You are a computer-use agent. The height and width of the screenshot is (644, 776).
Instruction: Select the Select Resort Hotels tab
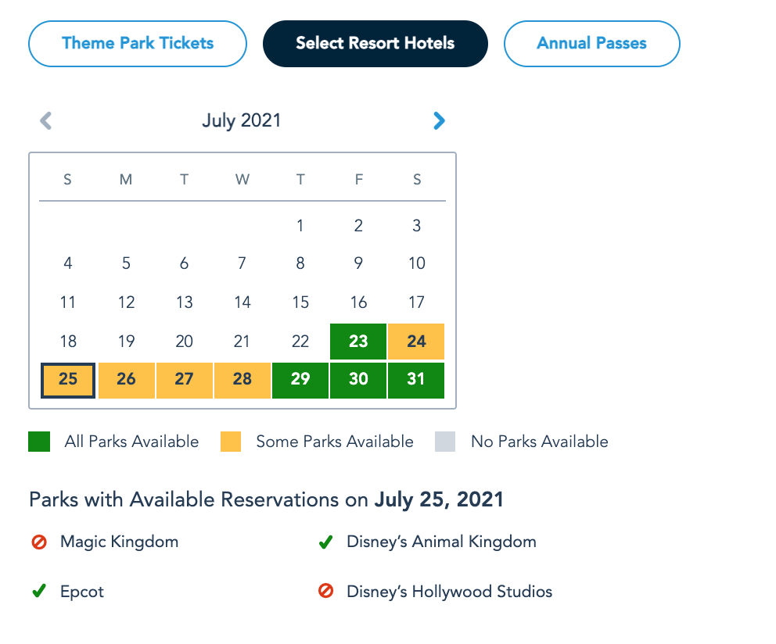pos(375,44)
